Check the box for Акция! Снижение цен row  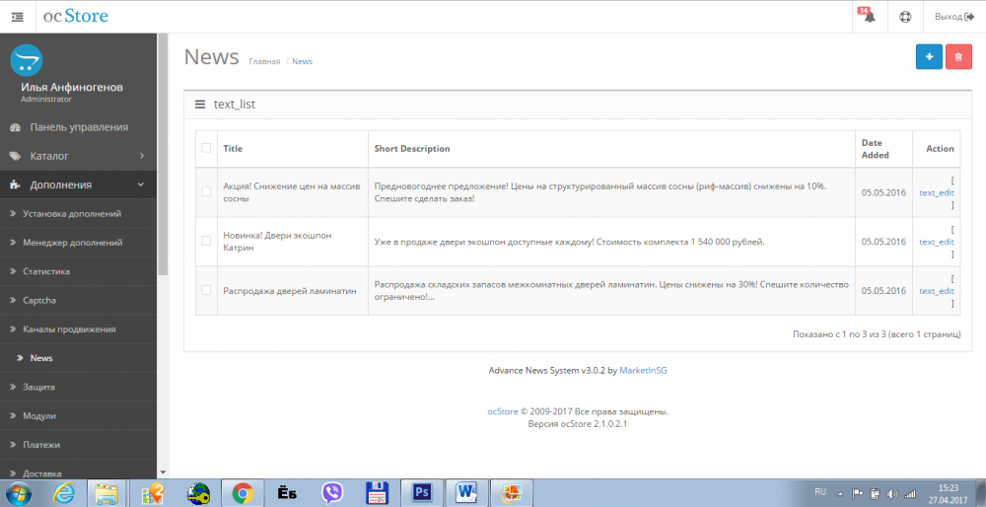206,191
